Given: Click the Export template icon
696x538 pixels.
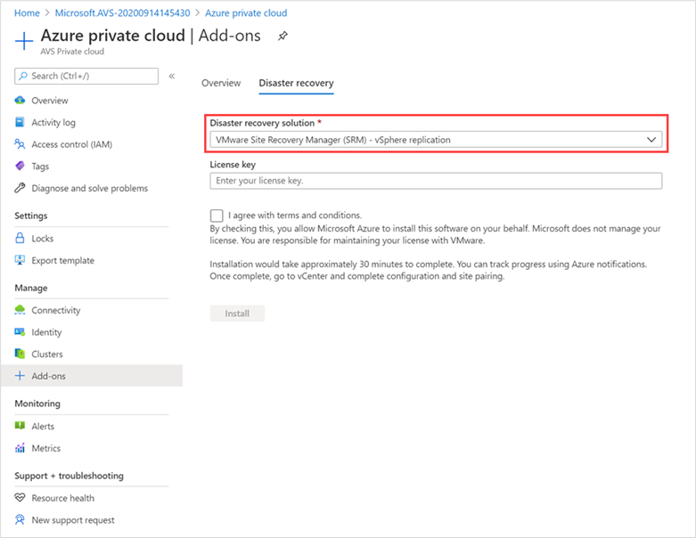Looking at the screenshot, I should (20, 261).
